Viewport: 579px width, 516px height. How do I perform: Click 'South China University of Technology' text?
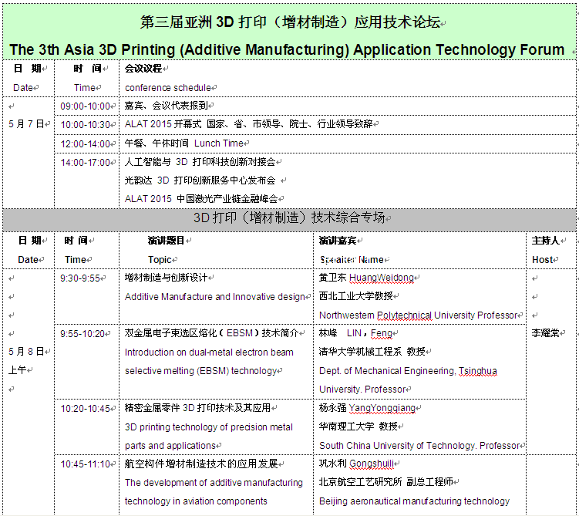pyautogui.click(x=397, y=445)
